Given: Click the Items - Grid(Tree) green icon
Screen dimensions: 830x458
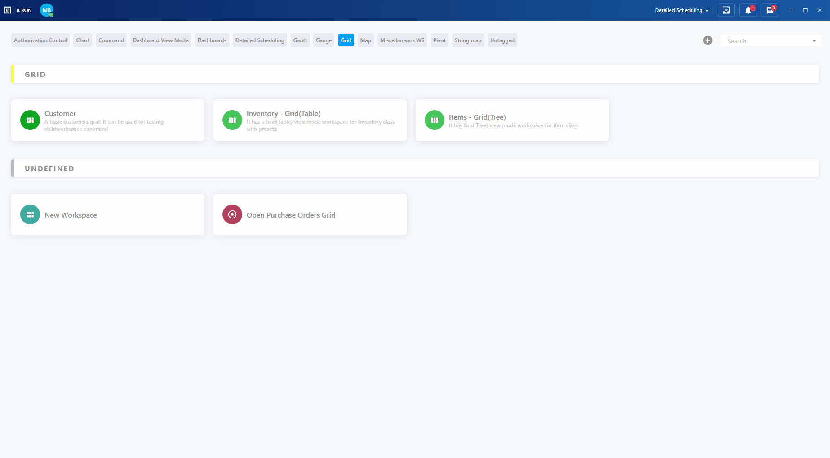Looking at the screenshot, I should click(x=435, y=120).
